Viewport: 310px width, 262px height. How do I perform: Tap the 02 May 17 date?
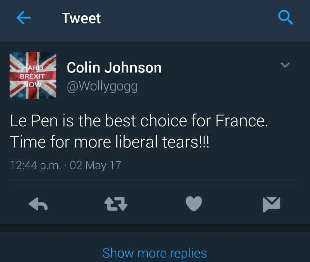[x=95, y=165]
